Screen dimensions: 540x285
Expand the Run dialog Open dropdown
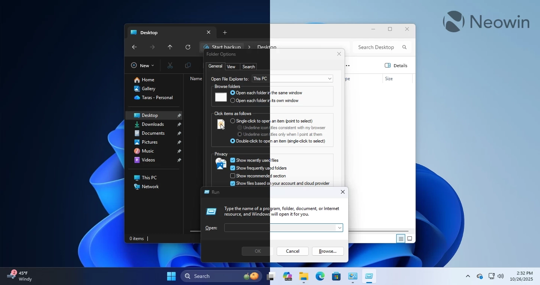click(339, 228)
